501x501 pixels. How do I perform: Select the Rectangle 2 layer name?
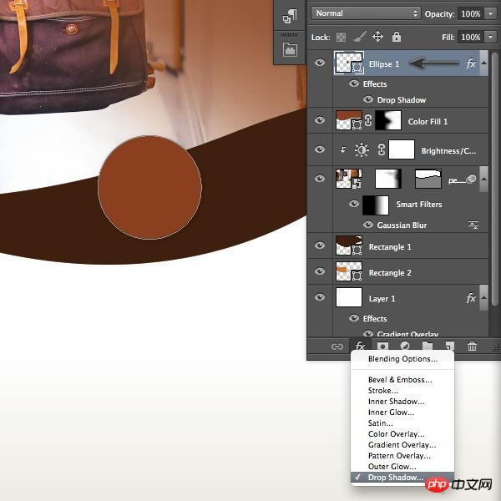[390, 272]
